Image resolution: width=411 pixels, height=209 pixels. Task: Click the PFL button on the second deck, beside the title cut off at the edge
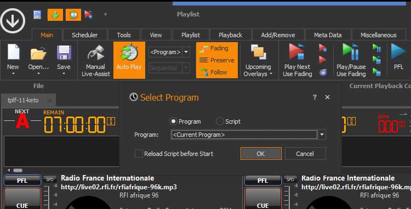coord(263,180)
